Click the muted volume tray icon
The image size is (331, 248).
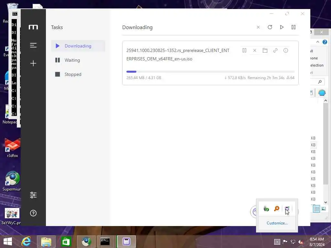(301, 242)
